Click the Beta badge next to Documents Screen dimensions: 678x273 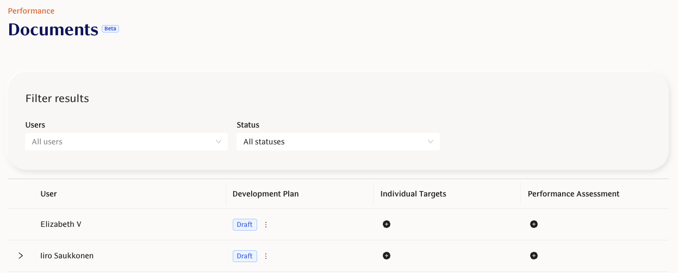(110, 29)
